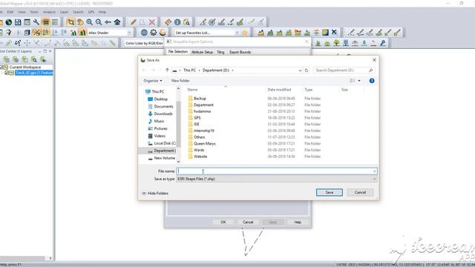Open the view options dropdown in Save As

tap(359, 81)
